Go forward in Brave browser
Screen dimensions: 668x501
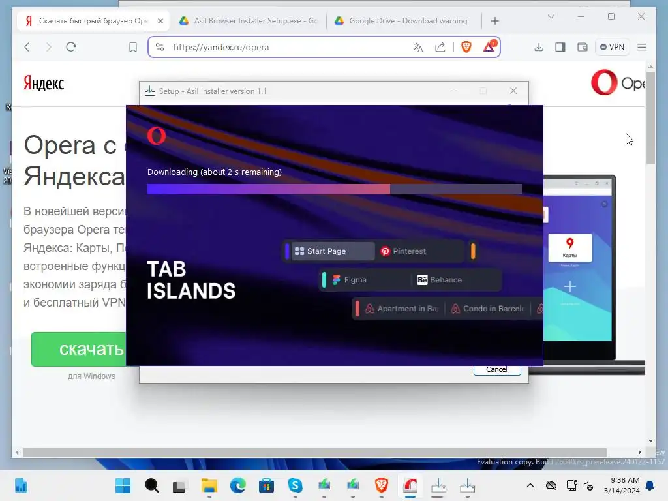point(48,47)
